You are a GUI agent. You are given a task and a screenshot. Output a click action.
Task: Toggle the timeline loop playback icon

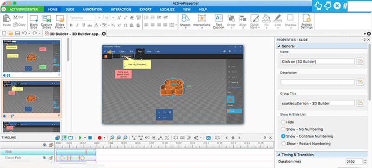pyautogui.click(x=71, y=137)
